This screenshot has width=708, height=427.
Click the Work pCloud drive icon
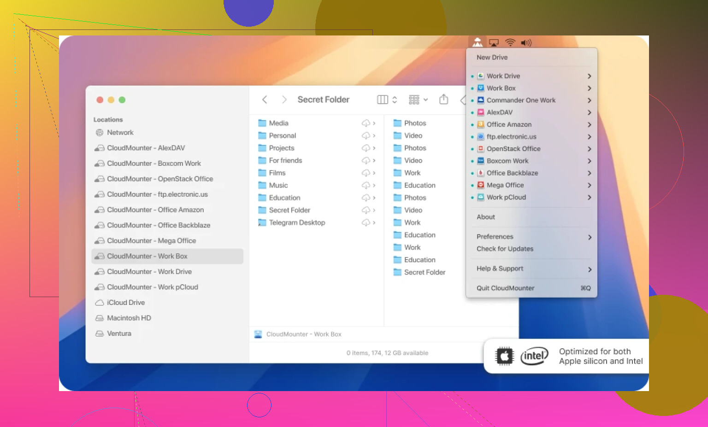(481, 197)
